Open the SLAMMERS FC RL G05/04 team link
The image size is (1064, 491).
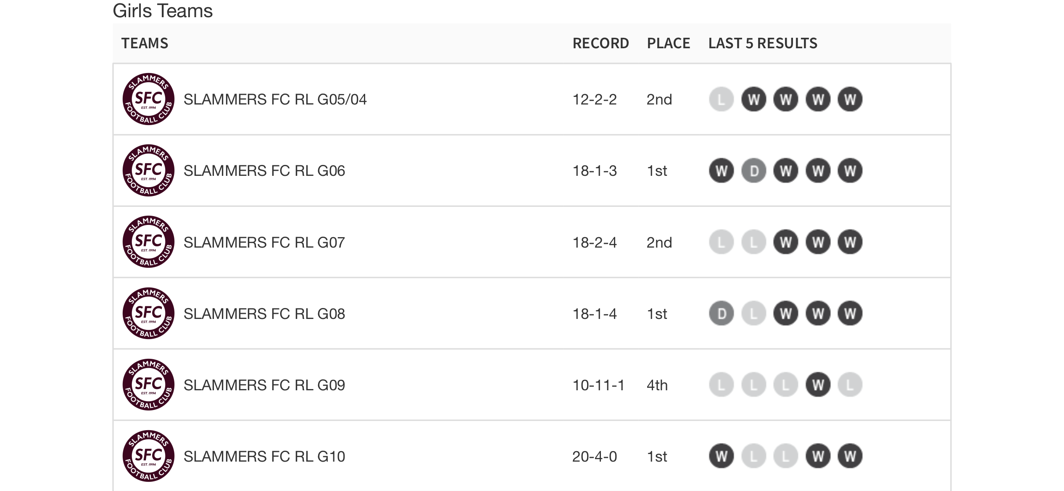[x=275, y=99]
